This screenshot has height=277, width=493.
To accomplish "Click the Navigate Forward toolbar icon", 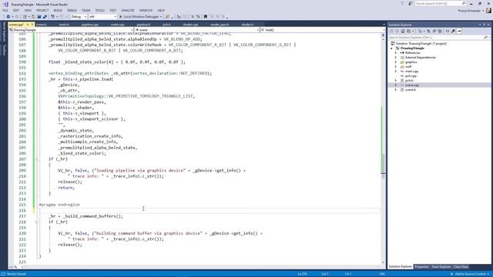I will pos(17,17).
